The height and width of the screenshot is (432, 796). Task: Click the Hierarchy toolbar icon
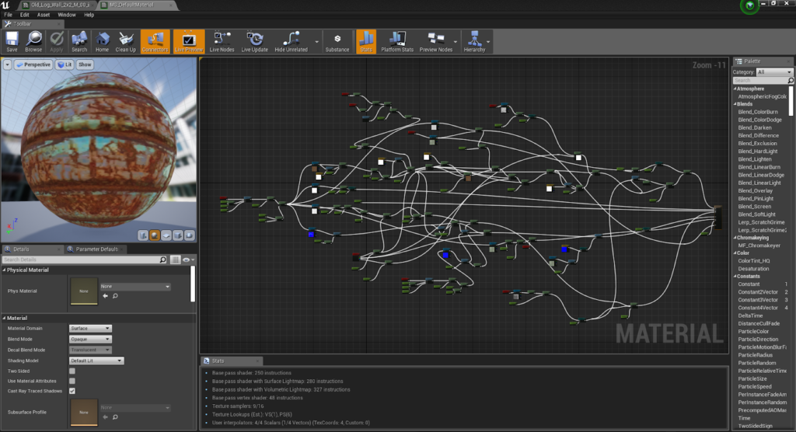click(x=474, y=42)
